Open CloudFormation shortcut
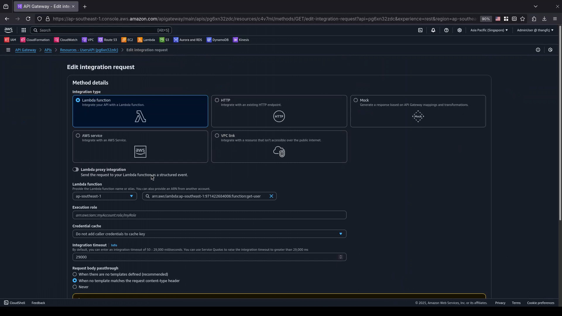The height and width of the screenshot is (316, 562). coord(35,40)
